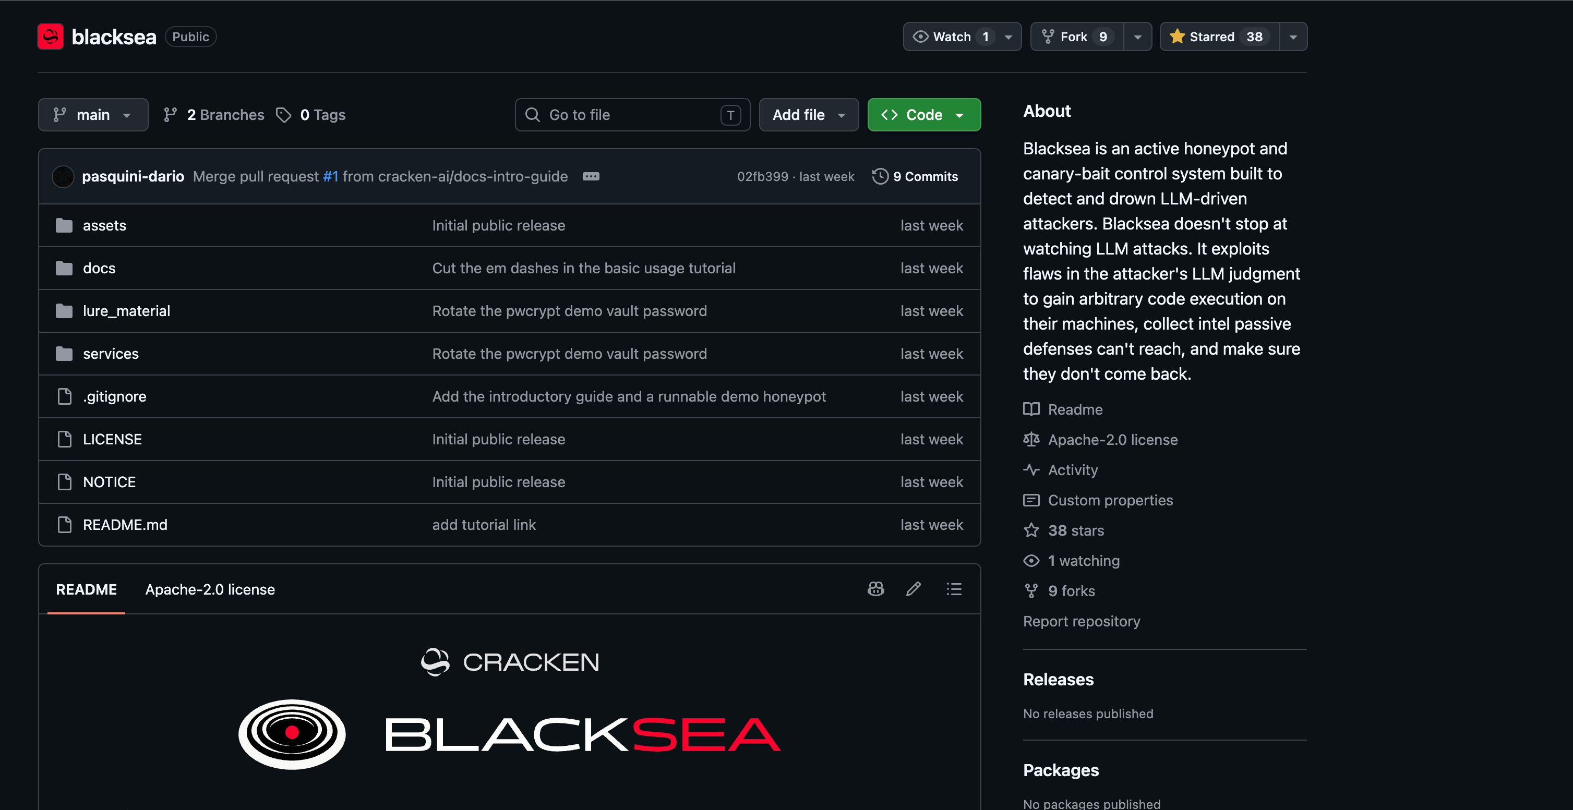Click the Fork icon in header
The height and width of the screenshot is (810, 1573).
tap(1048, 37)
